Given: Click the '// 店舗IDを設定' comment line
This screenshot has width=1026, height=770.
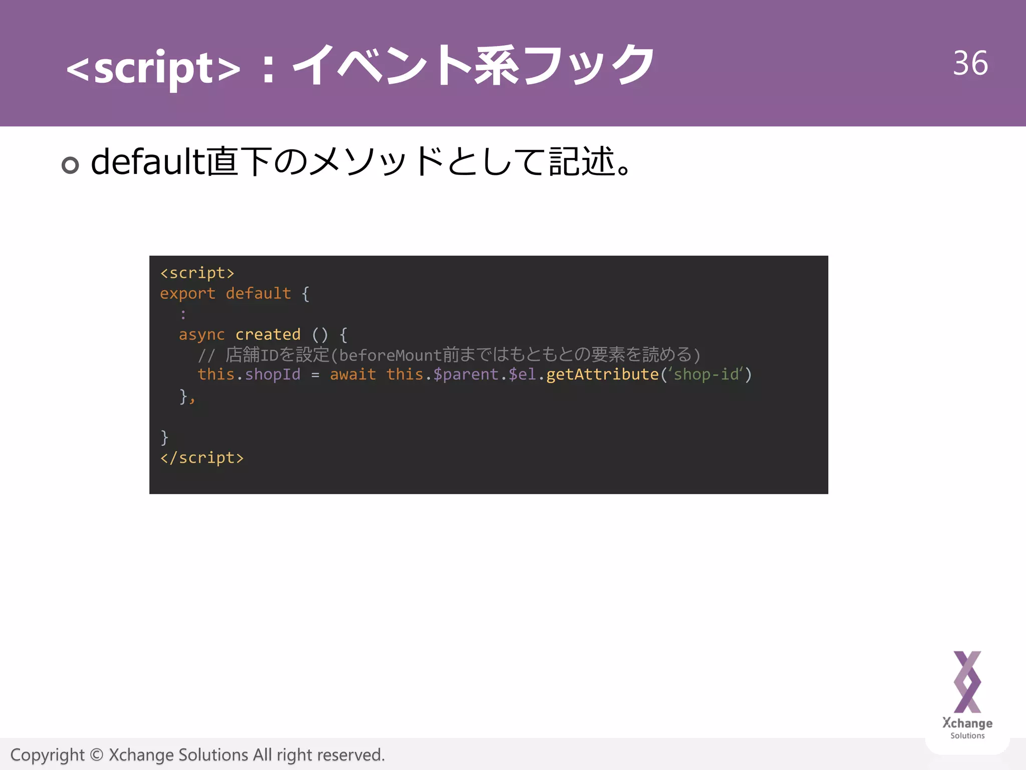Looking at the screenshot, I should tap(449, 355).
